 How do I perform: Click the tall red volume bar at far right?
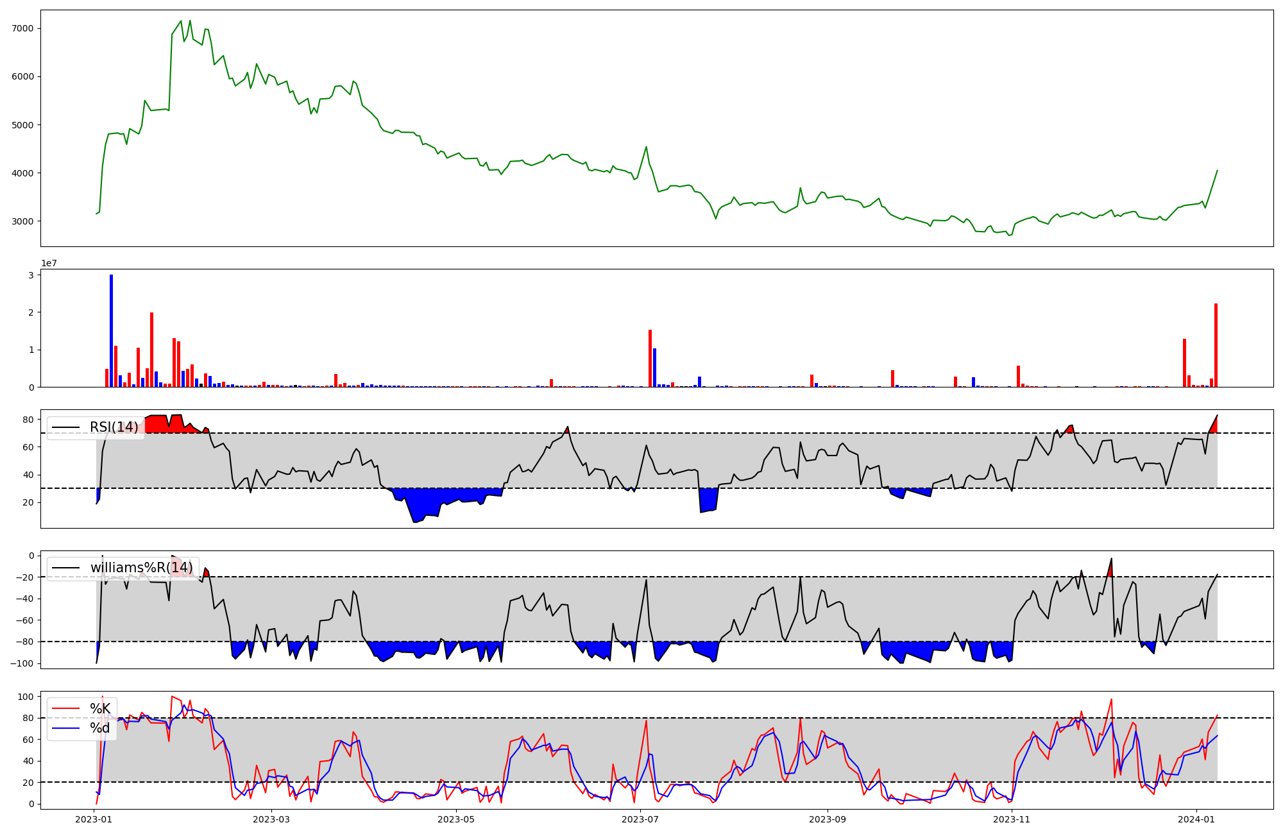coord(1216,346)
